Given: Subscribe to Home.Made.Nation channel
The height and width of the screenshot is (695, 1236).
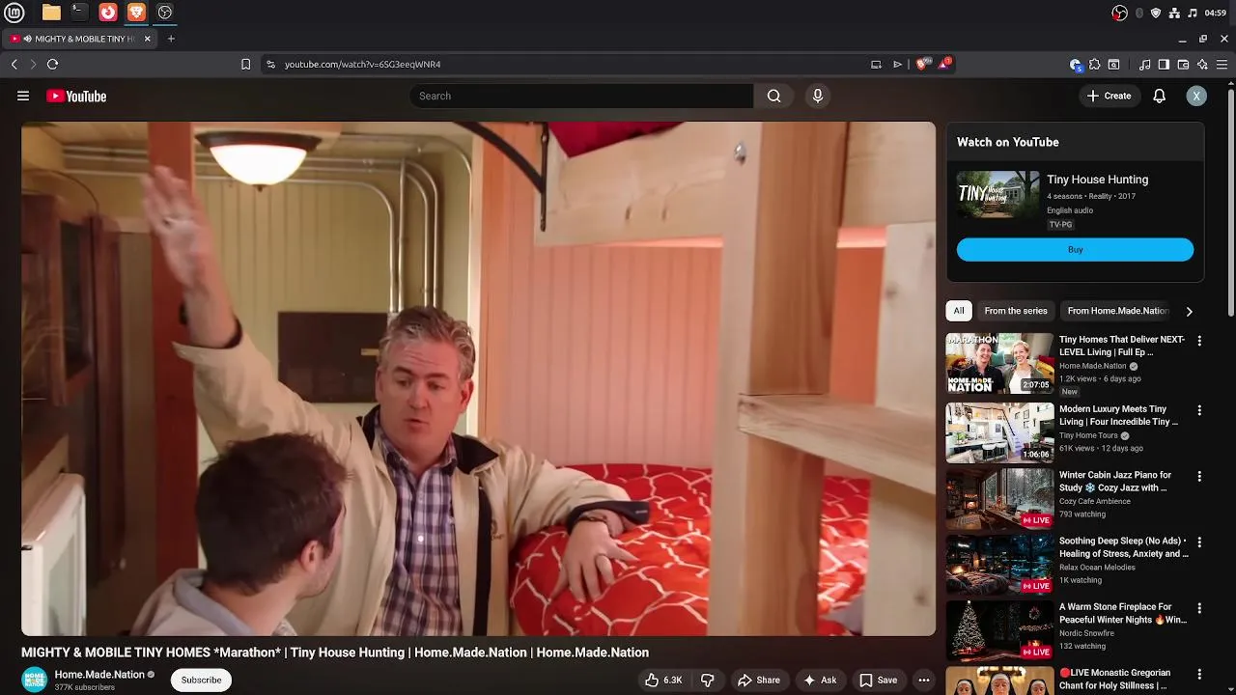Looking at the screenshot, I should [201, 680].
